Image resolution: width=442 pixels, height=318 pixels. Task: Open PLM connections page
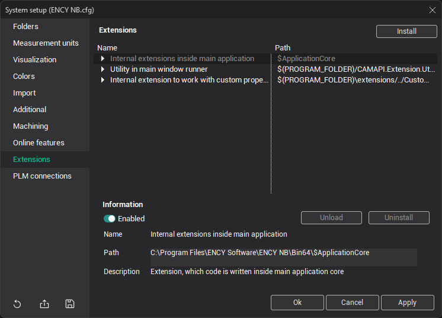42,176
